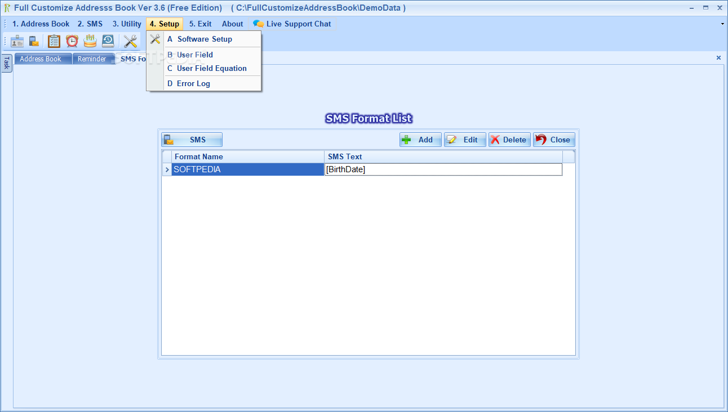
Task: Choose User Field from the Setup menu
Action: pyautogui.click(x=204, y=55)
